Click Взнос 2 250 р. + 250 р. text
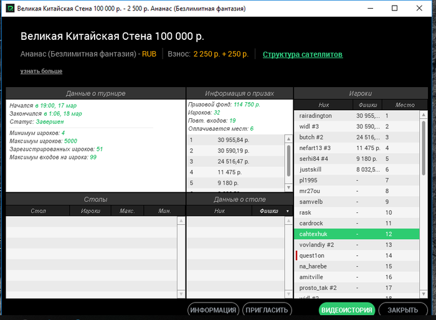 point(208,54)
